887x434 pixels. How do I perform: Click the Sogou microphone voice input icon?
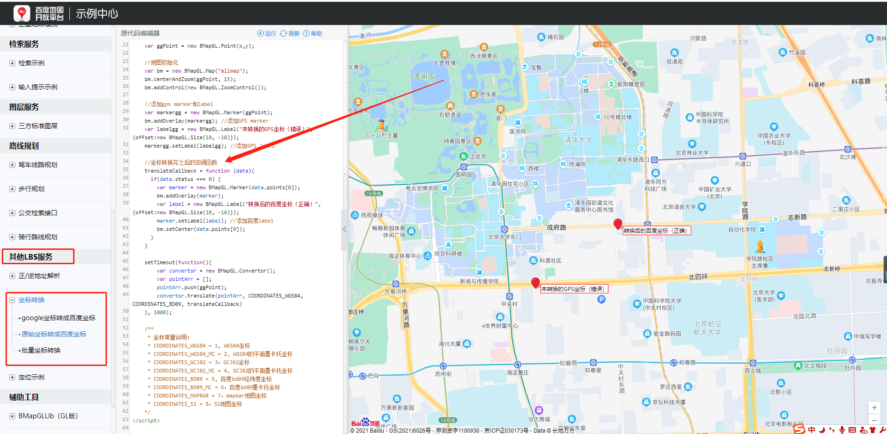pos(842,430)
